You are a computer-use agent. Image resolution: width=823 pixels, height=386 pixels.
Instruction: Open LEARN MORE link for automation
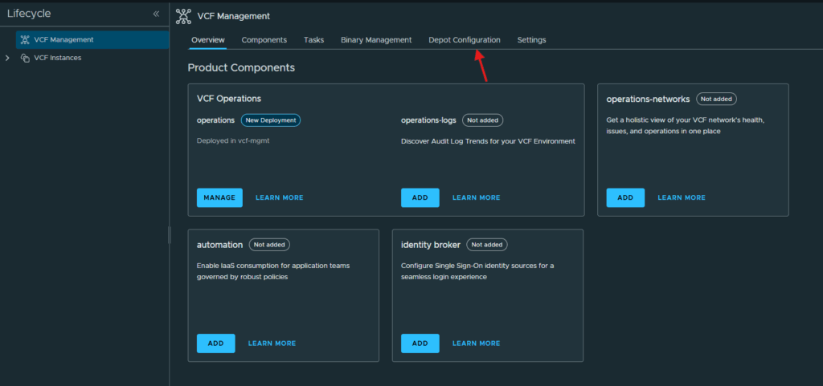[x=272, y=343]
